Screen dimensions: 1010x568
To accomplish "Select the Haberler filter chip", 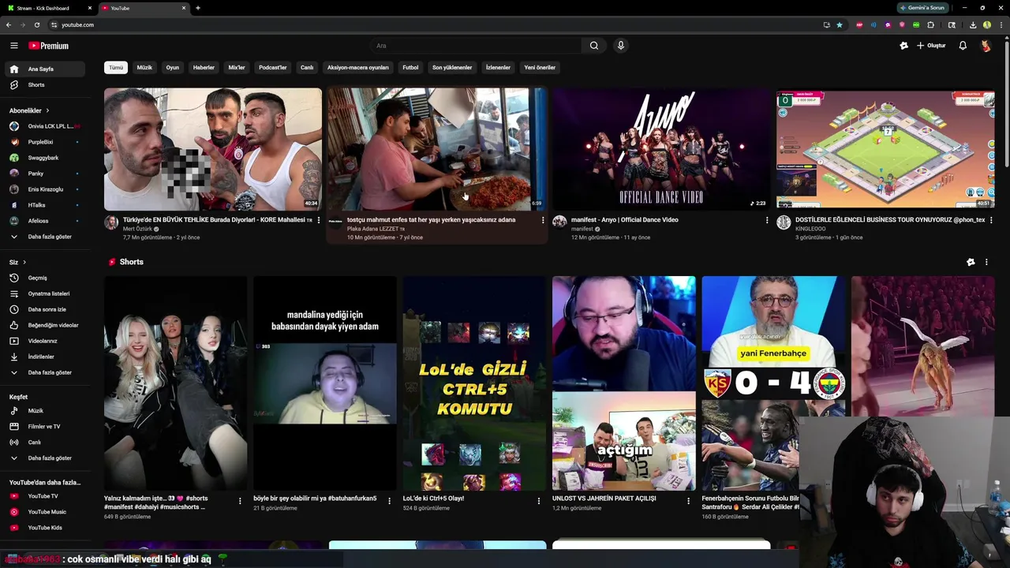I will pyautogui.click(x=204, y=68).
